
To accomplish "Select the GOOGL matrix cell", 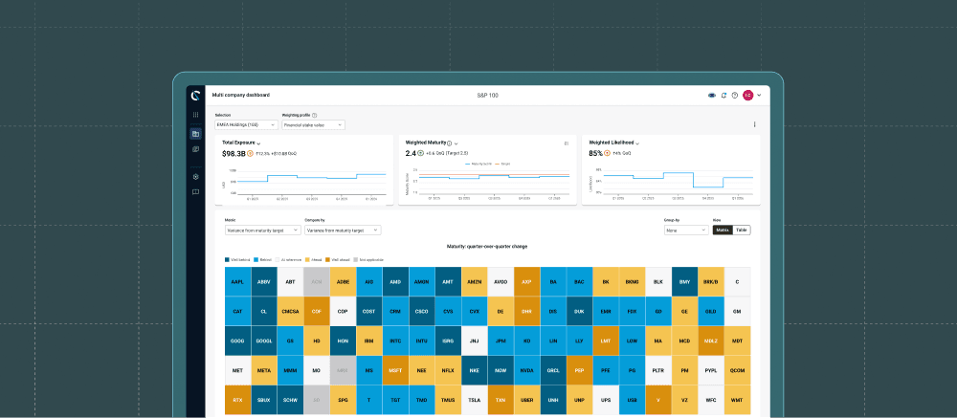I will 264,341.
